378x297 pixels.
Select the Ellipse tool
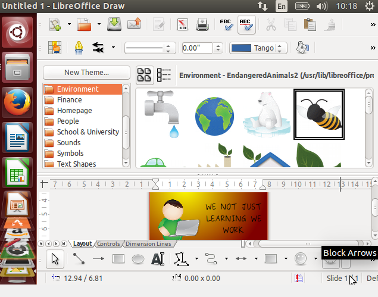(138, 259)
